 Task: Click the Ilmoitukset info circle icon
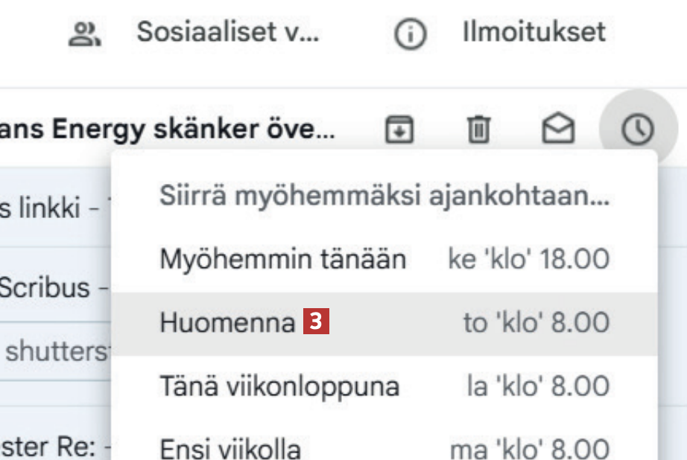coord(410,34)
